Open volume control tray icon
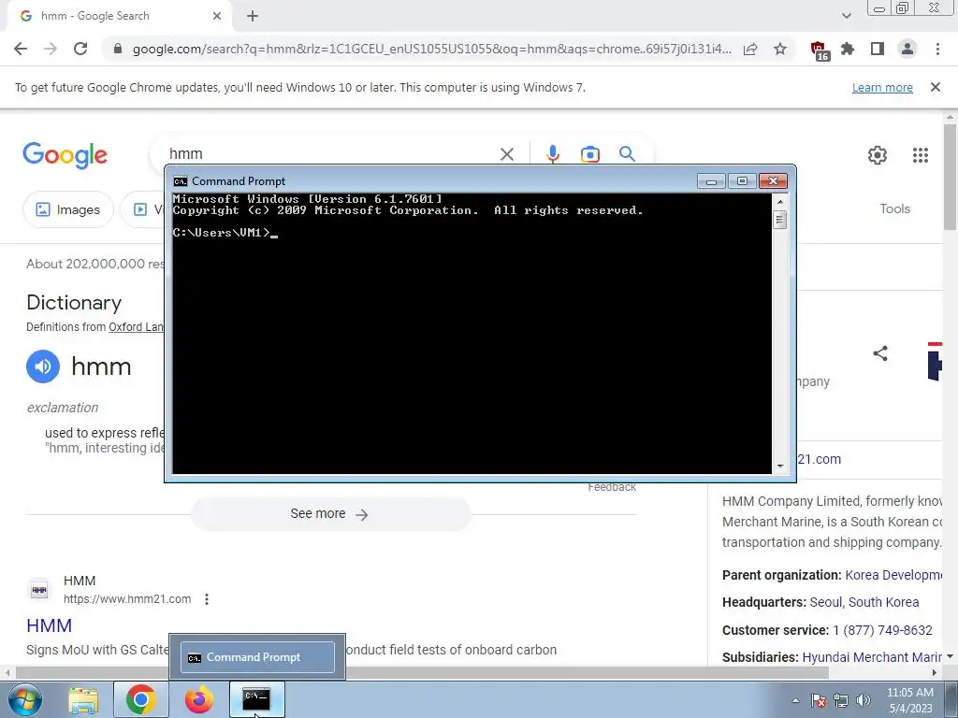 (x=863, y=700)
